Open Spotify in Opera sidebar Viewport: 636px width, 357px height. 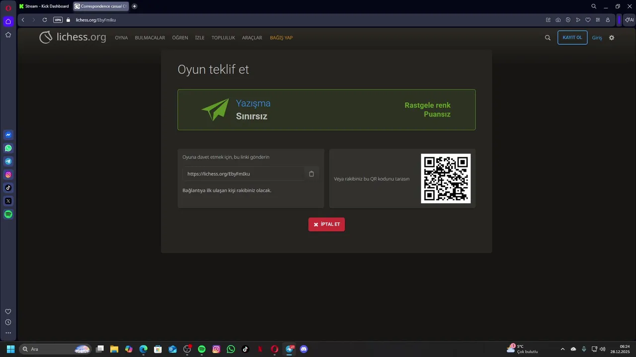pyautogui.click(x=8, y=215)
